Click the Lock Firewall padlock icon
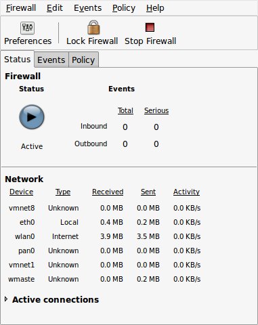The height and width of the screenshot is (325, 258). point(93,27)
